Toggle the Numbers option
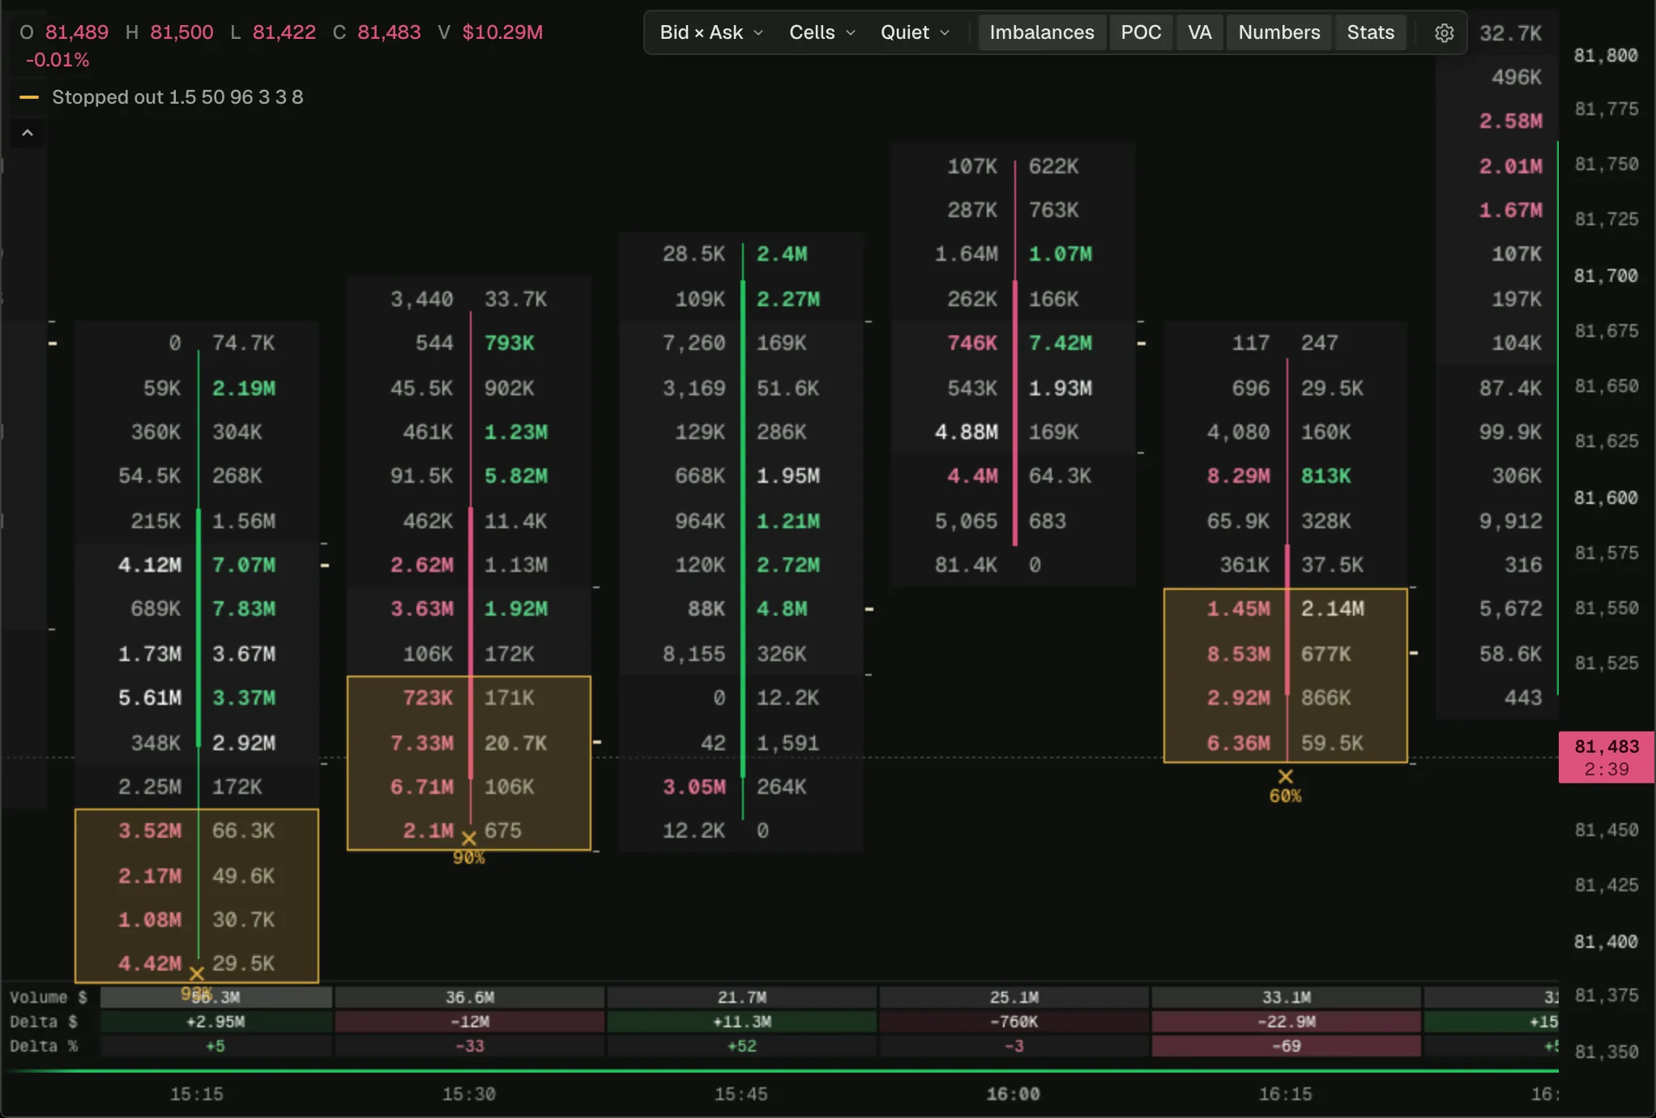 (x=1278, y=32)
